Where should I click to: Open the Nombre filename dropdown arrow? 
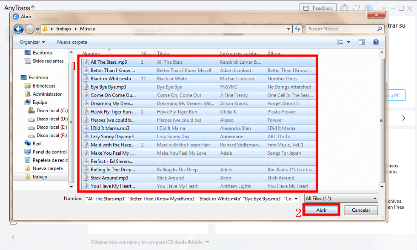click(296, 199)
